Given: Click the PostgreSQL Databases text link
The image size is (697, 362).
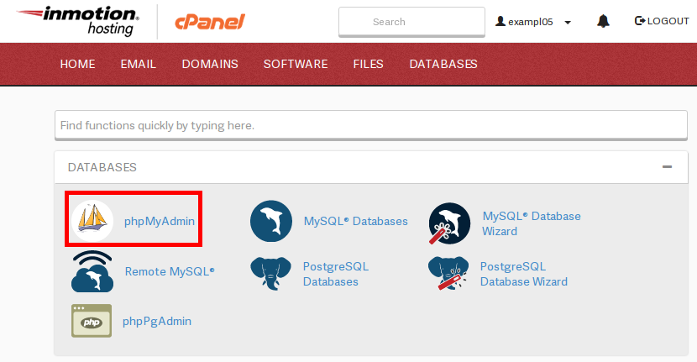Looking at the screenshot, I should click(336, 274).
